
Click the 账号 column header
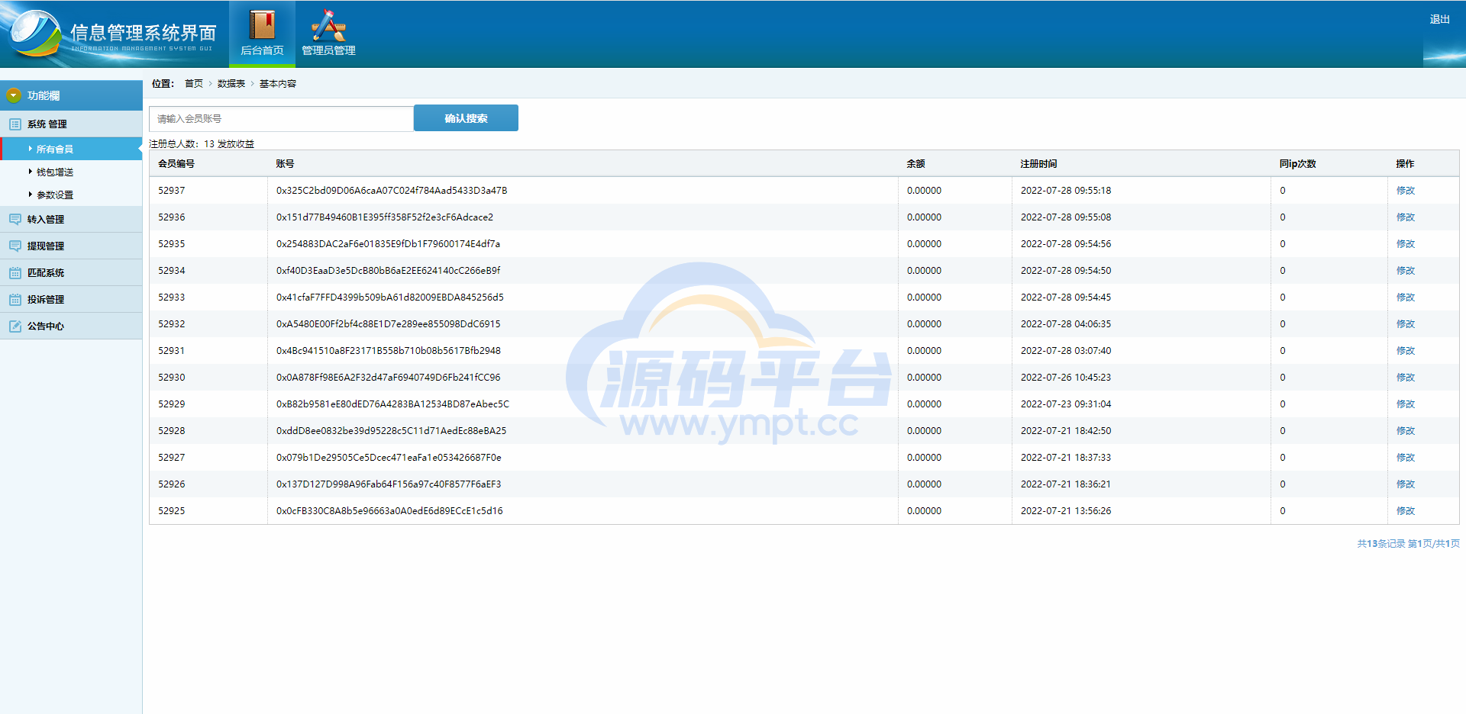(x=285, y=164)
